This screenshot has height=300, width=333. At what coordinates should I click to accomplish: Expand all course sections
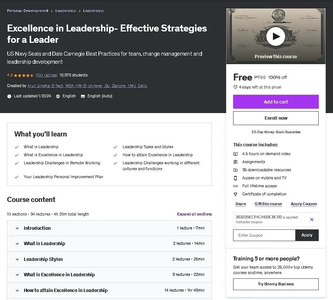[x=195, y=214]
